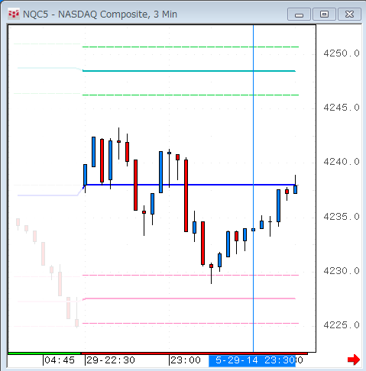Click the NQC5 - NASDAQ Composite title text
The image size is (366, 371).
[x=100, y=15]
